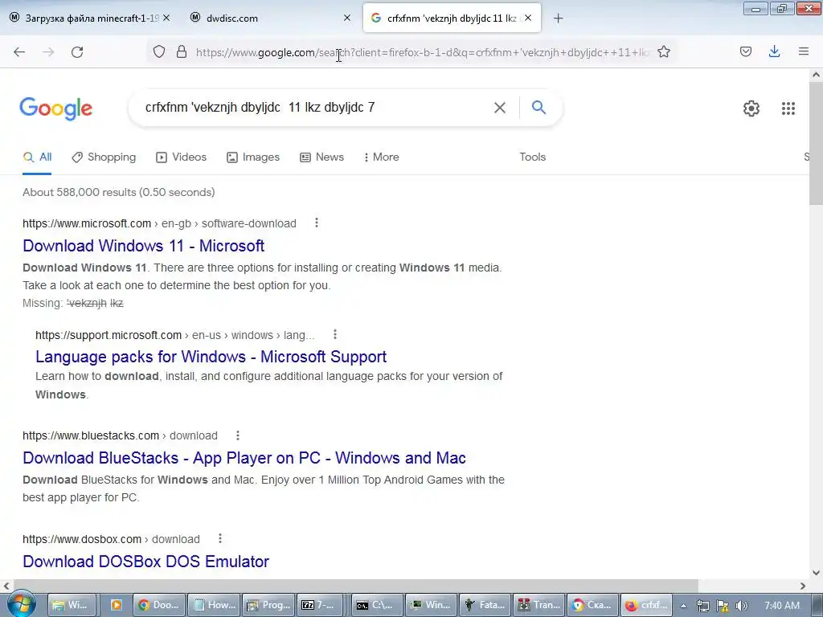Click the www.microsoft.com result URL
The height and width of the screenshot is (617, 823).
[x=87, y=223]
